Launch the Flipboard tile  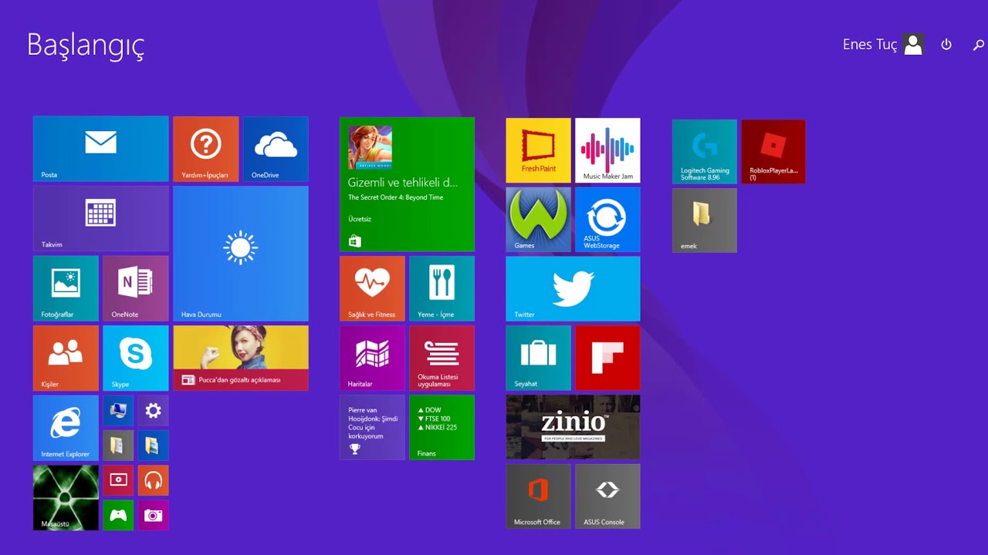tap(607, 358)
